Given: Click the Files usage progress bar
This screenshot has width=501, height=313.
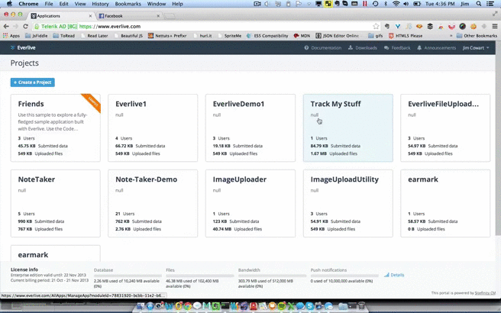Looking at the screenshot, I should (x=200, y=276).
